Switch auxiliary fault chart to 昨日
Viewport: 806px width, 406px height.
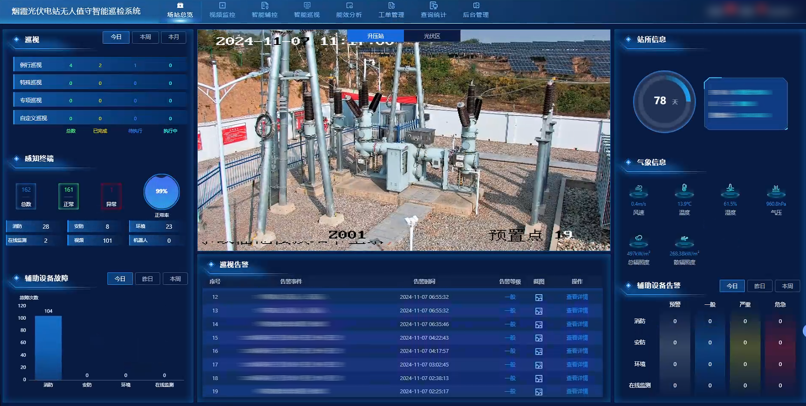tap(148, 279)
